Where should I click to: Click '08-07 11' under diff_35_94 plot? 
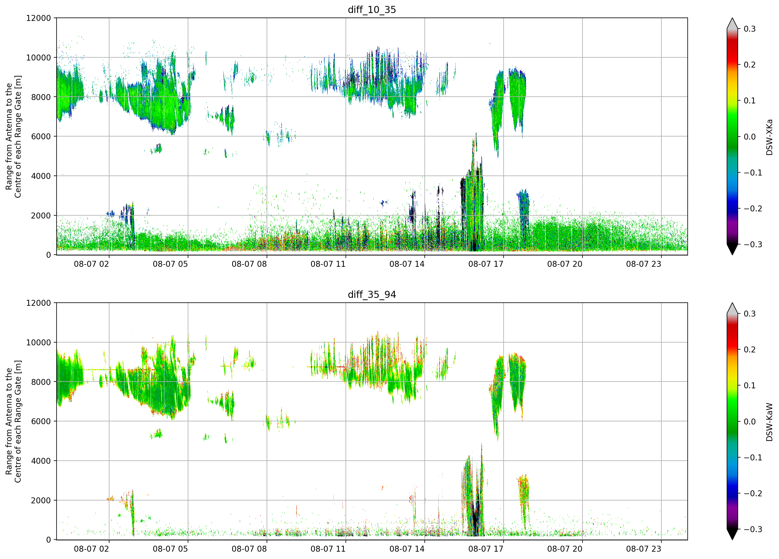[328, 549]
